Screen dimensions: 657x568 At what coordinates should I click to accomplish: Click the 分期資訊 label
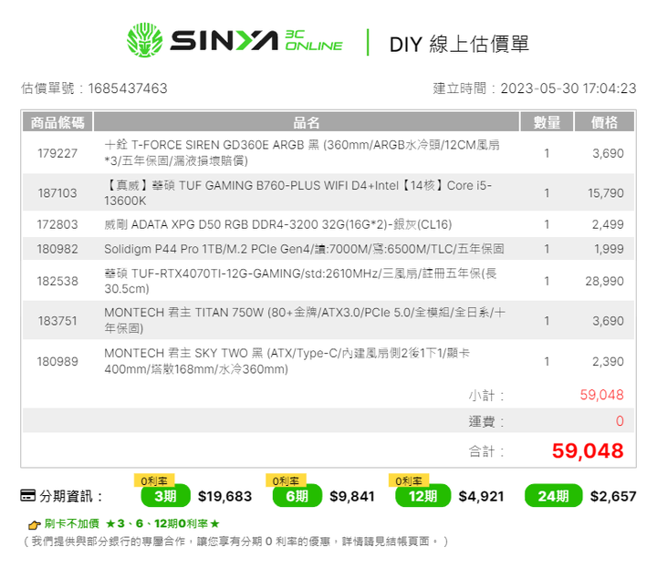tap(71, 496)
